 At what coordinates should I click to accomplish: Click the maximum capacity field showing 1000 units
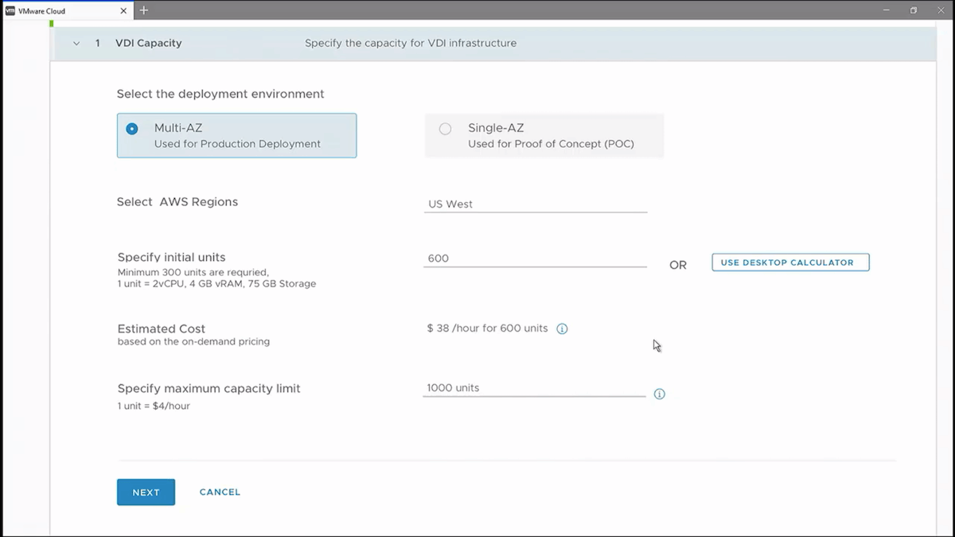click(533, 388)
